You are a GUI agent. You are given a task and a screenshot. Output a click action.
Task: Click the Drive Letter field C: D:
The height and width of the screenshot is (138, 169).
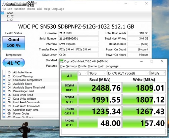[78, 55]
